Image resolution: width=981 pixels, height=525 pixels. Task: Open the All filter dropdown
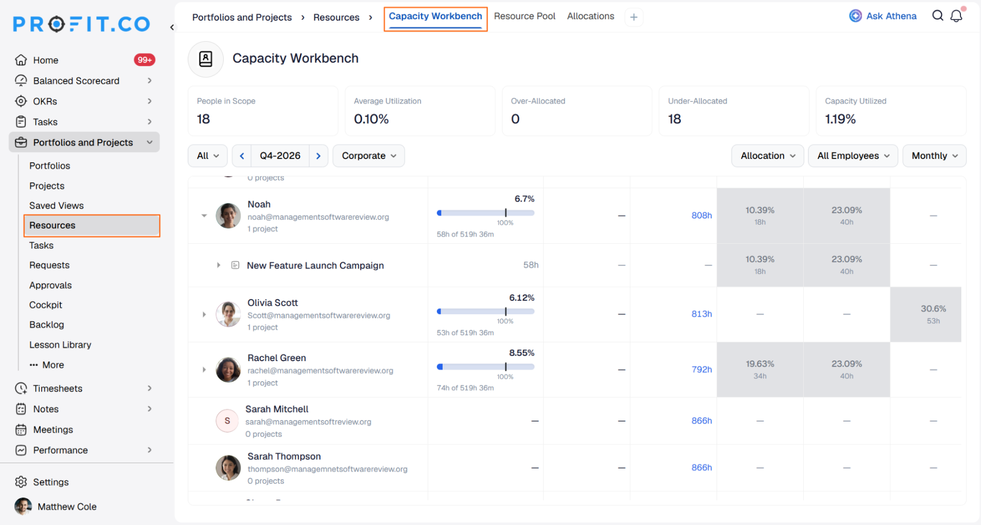point(208,156)
